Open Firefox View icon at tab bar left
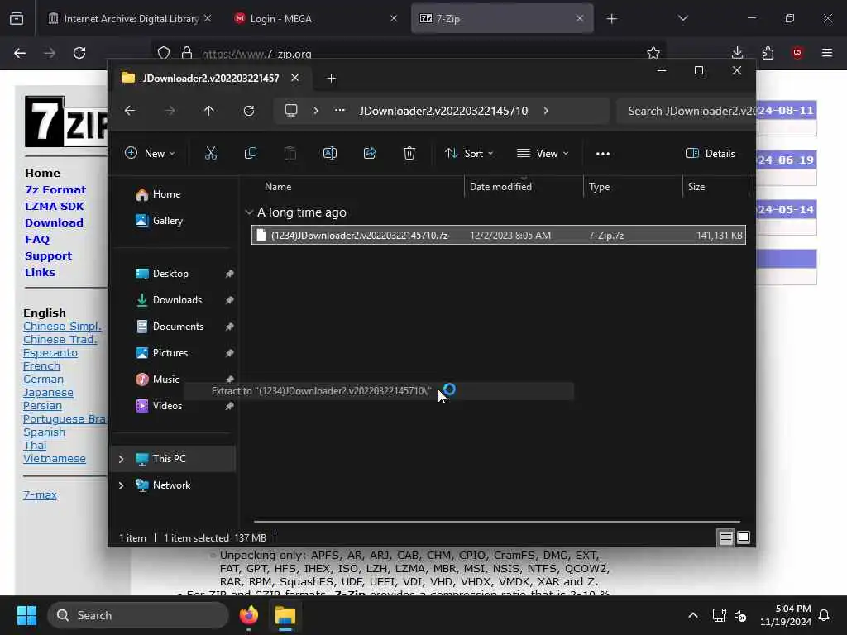Screen dimensions: 847x635 click(17, 19)
